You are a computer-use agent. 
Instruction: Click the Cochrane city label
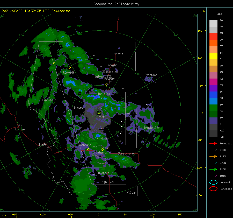pyautogui.click(x=85, y=145)
